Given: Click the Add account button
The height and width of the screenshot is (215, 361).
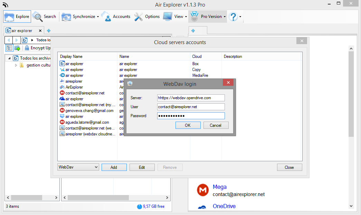Looking at the screenshot, I should click(114, 167).
